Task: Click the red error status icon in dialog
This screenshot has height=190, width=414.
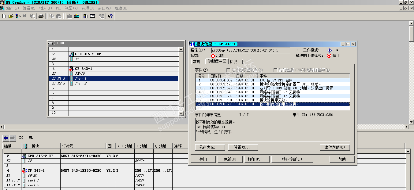Action: [213, 56]
